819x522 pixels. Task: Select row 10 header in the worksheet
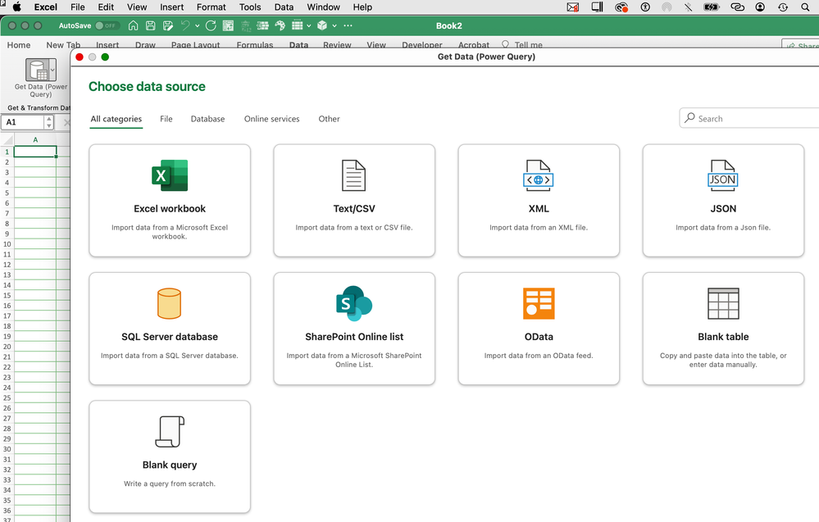(7, 243)
